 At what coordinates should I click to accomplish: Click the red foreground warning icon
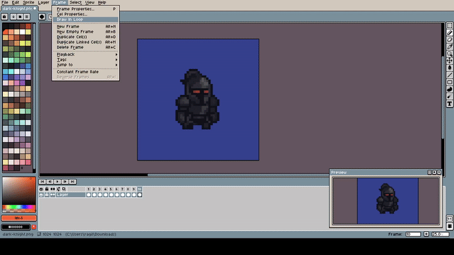[x=34, y=227]
